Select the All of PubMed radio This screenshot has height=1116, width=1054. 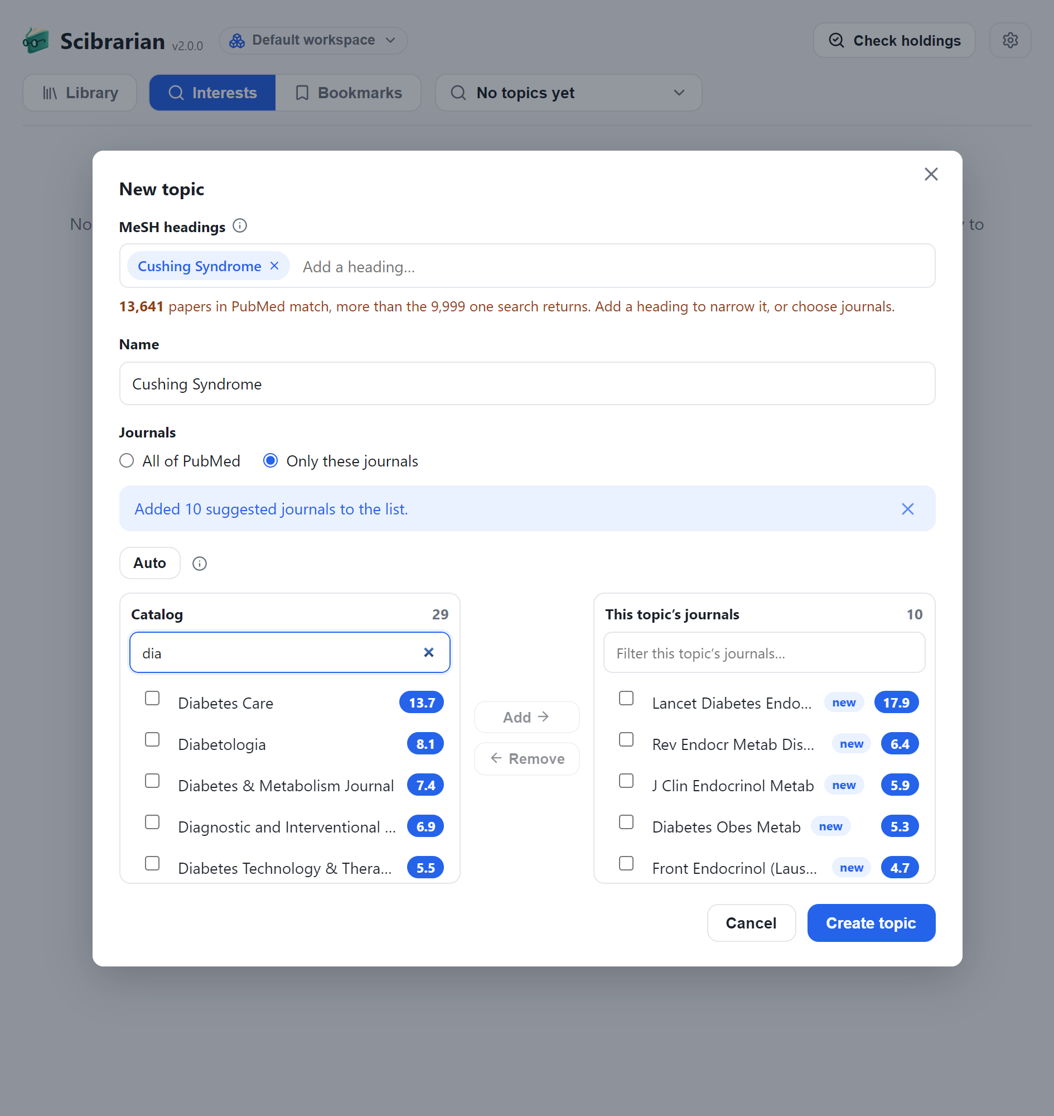click(x=127, y=461)
